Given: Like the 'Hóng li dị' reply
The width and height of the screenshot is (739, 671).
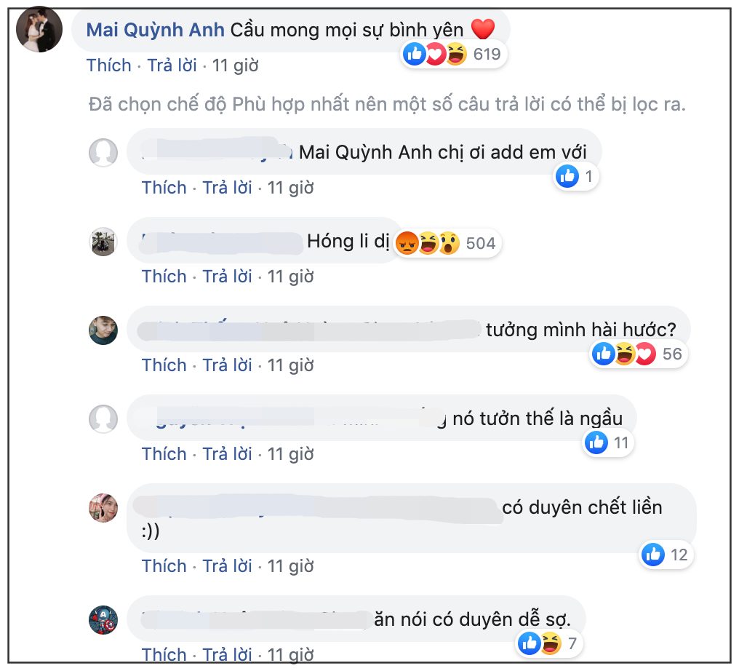Looking at the screenshot, I should click(x=164, y=277).
